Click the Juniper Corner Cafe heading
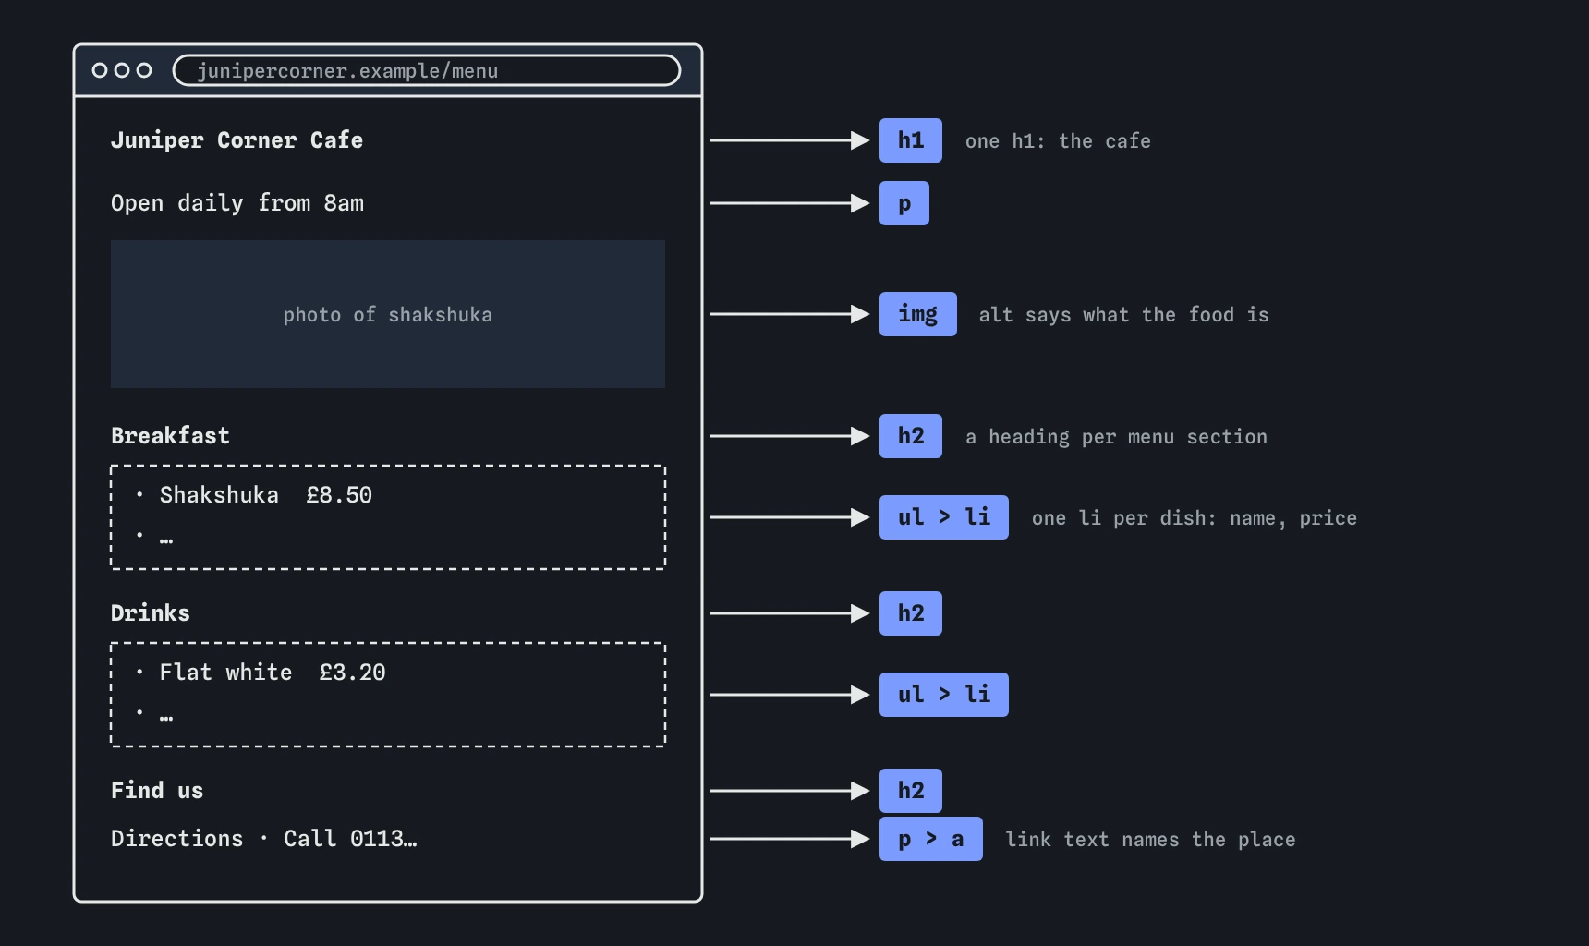This screenshot has width=1589, height=946. coord(237,140)
